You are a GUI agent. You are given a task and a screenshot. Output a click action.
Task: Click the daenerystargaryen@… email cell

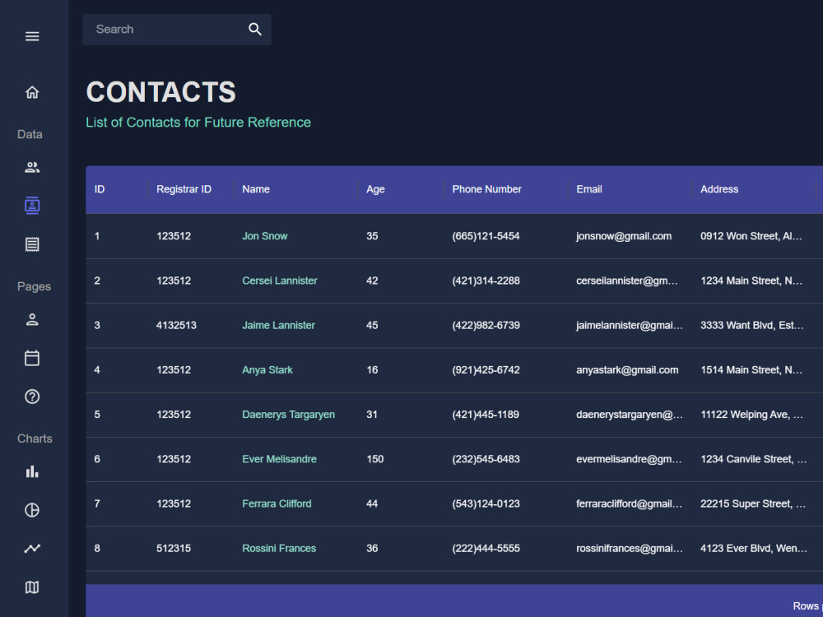pyautogui.click(x=630, y=415)
